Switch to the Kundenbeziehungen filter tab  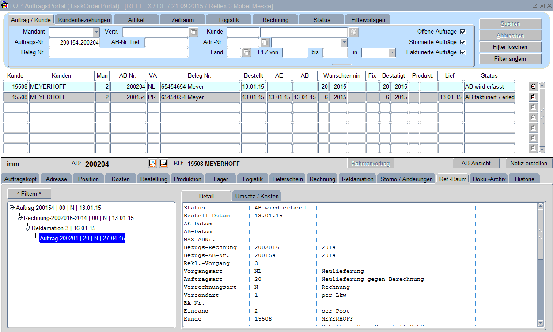click(84, 20)
